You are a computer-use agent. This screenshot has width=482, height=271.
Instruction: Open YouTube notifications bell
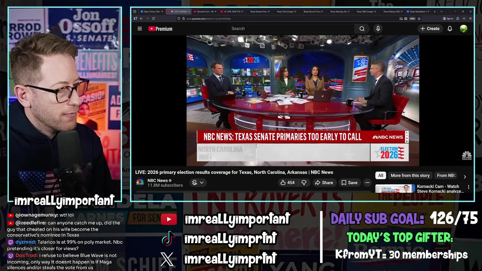pyautogui.click(x=450, y=29)
